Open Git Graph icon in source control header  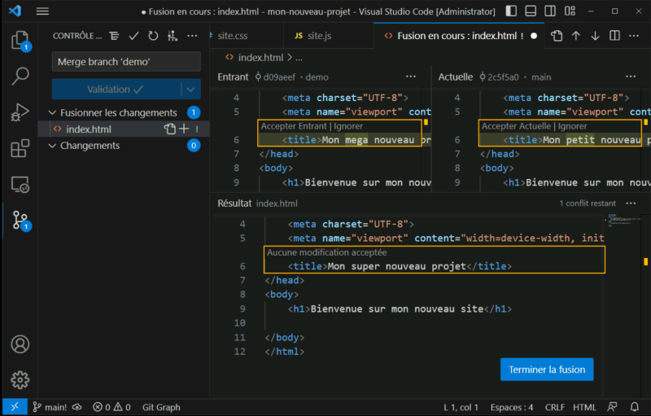173,36
